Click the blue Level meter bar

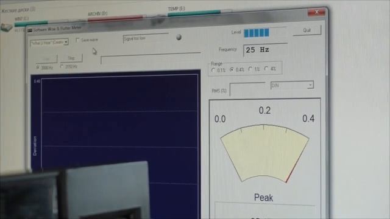tap(257, 33)
